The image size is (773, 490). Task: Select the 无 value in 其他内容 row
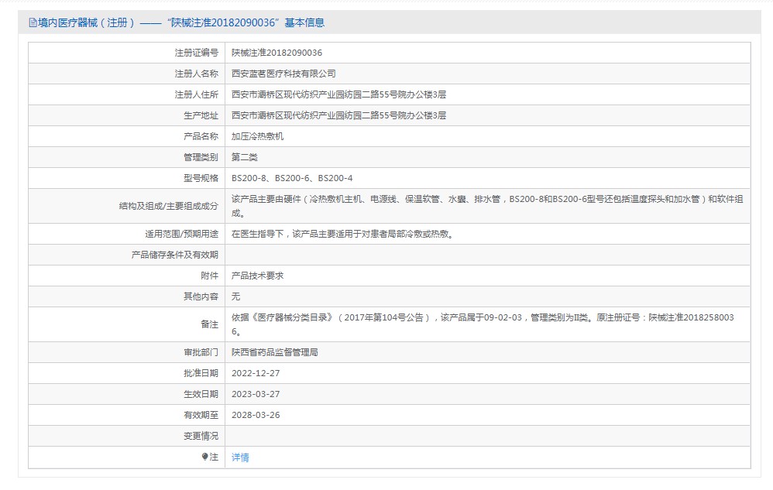(x=235, y=296)
